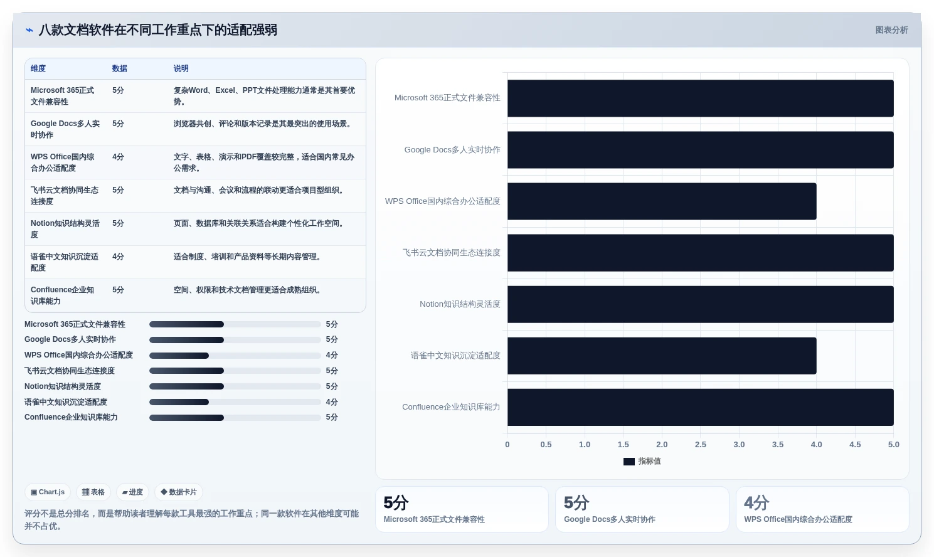Click the Notion知识结构灵活度 chart bar

pyautogui.click(x=701, y=304)
